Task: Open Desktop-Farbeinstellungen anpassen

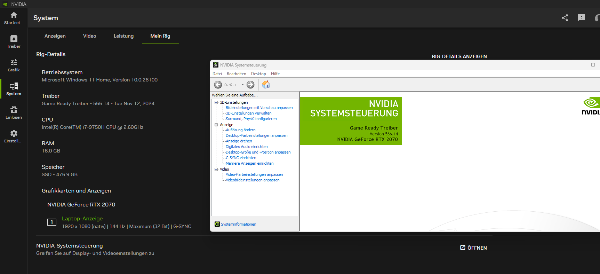Action: point(257,135)
